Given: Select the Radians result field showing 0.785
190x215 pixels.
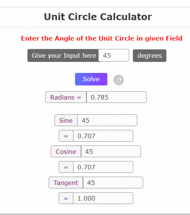Looking at the screenshot, I should click(117, 97).
